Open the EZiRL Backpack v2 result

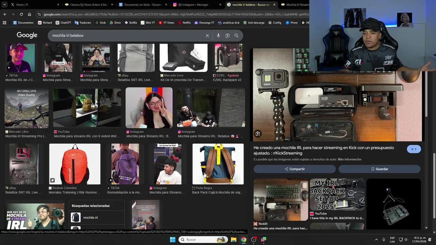(x=228, y=58)
